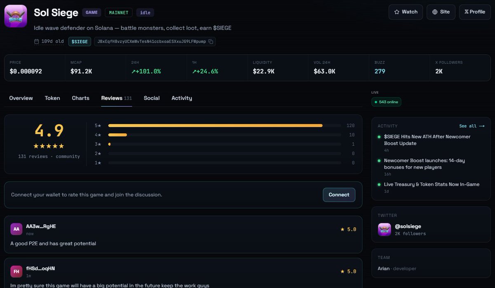Click the $SIEGE ticker badge
Screen dimensions: 495x288
tap(80, 42)
